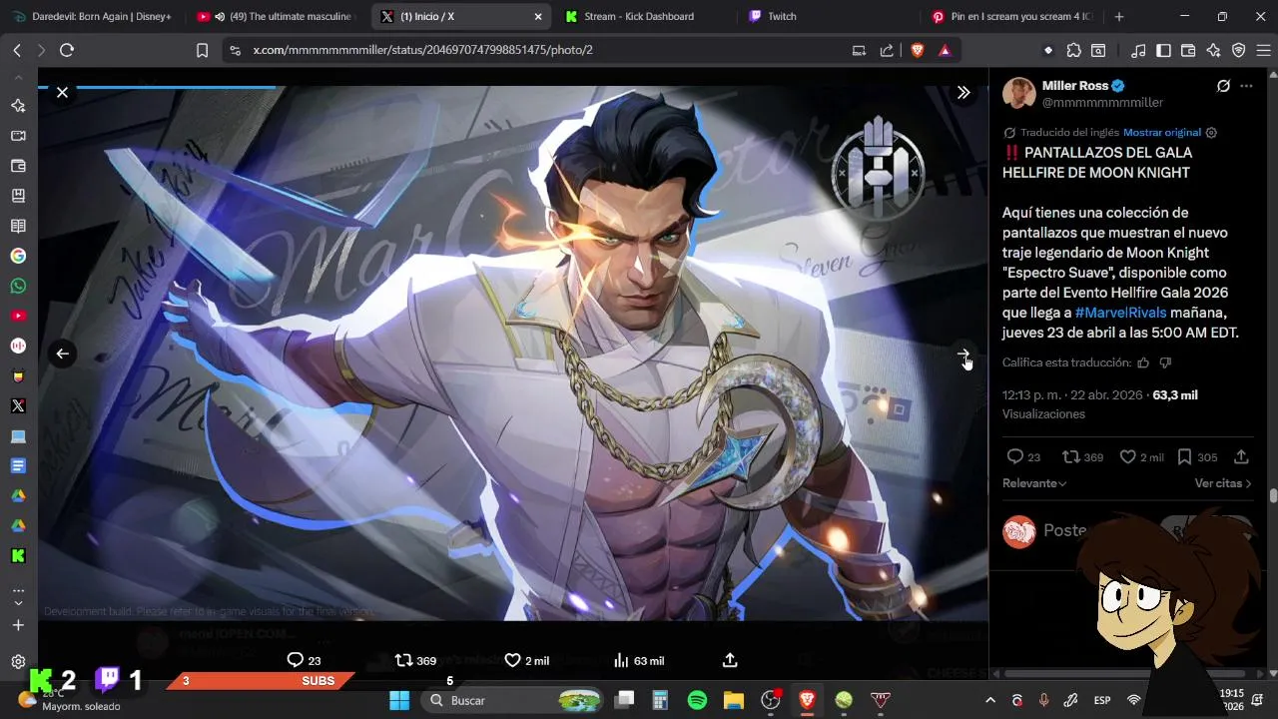This screenshot has width=1278, height=719.
Task: Open Brave Wallet in the toolbar
Action: coord(1188,50)
